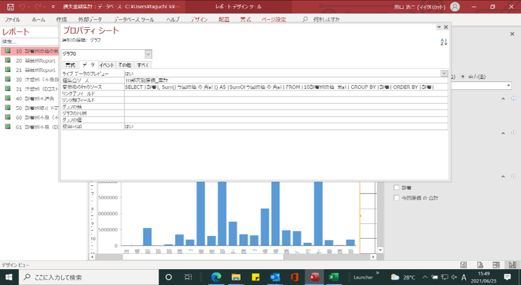Click icon of report 31 in list
The width and height of the screenshot is (521, 285).
tap(8, 88)
